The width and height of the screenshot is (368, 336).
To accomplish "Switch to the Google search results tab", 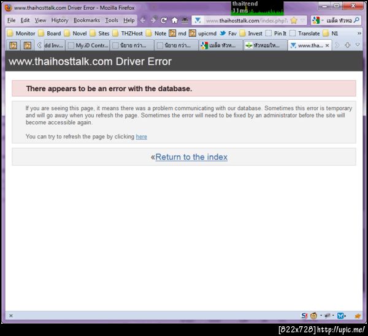I will point(221,45).
